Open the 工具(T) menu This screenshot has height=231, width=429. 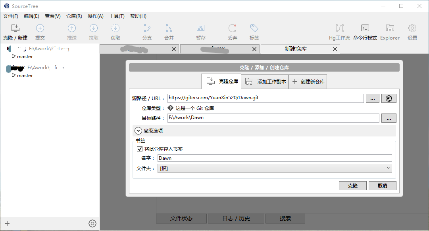tap(117, 16)
